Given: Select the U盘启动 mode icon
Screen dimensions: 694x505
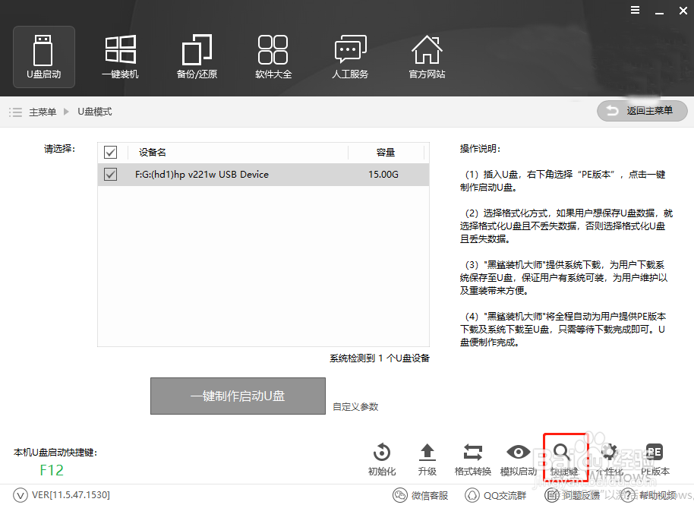Looking at the screenshot, I should click(43, 56).
